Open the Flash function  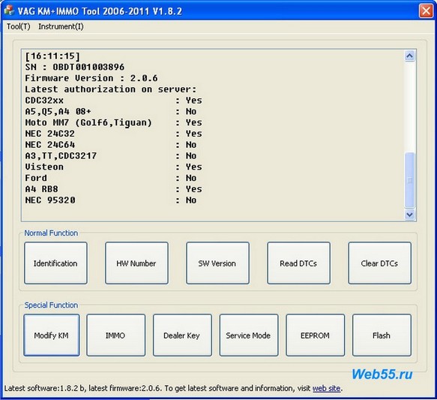coord(382,335)
